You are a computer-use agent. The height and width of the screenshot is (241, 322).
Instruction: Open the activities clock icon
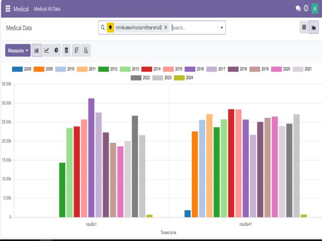click(x=306, y=9)
